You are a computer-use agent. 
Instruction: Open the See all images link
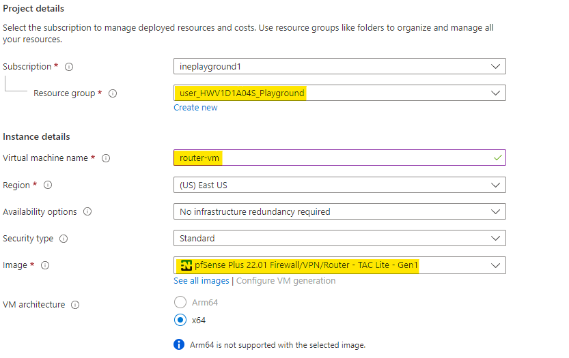point(202,281)
